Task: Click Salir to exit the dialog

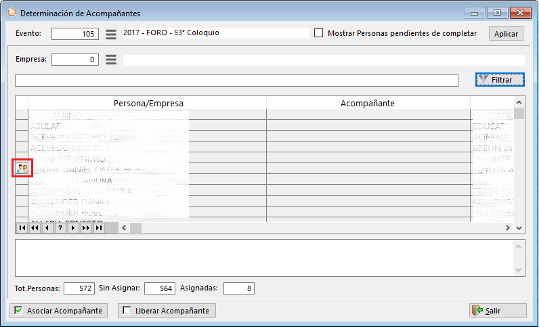Action: 498,311
